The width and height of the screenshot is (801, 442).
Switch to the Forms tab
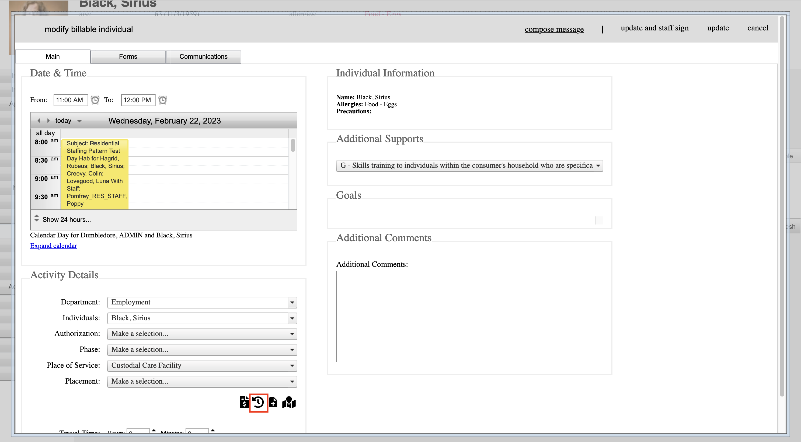(128, 57)
